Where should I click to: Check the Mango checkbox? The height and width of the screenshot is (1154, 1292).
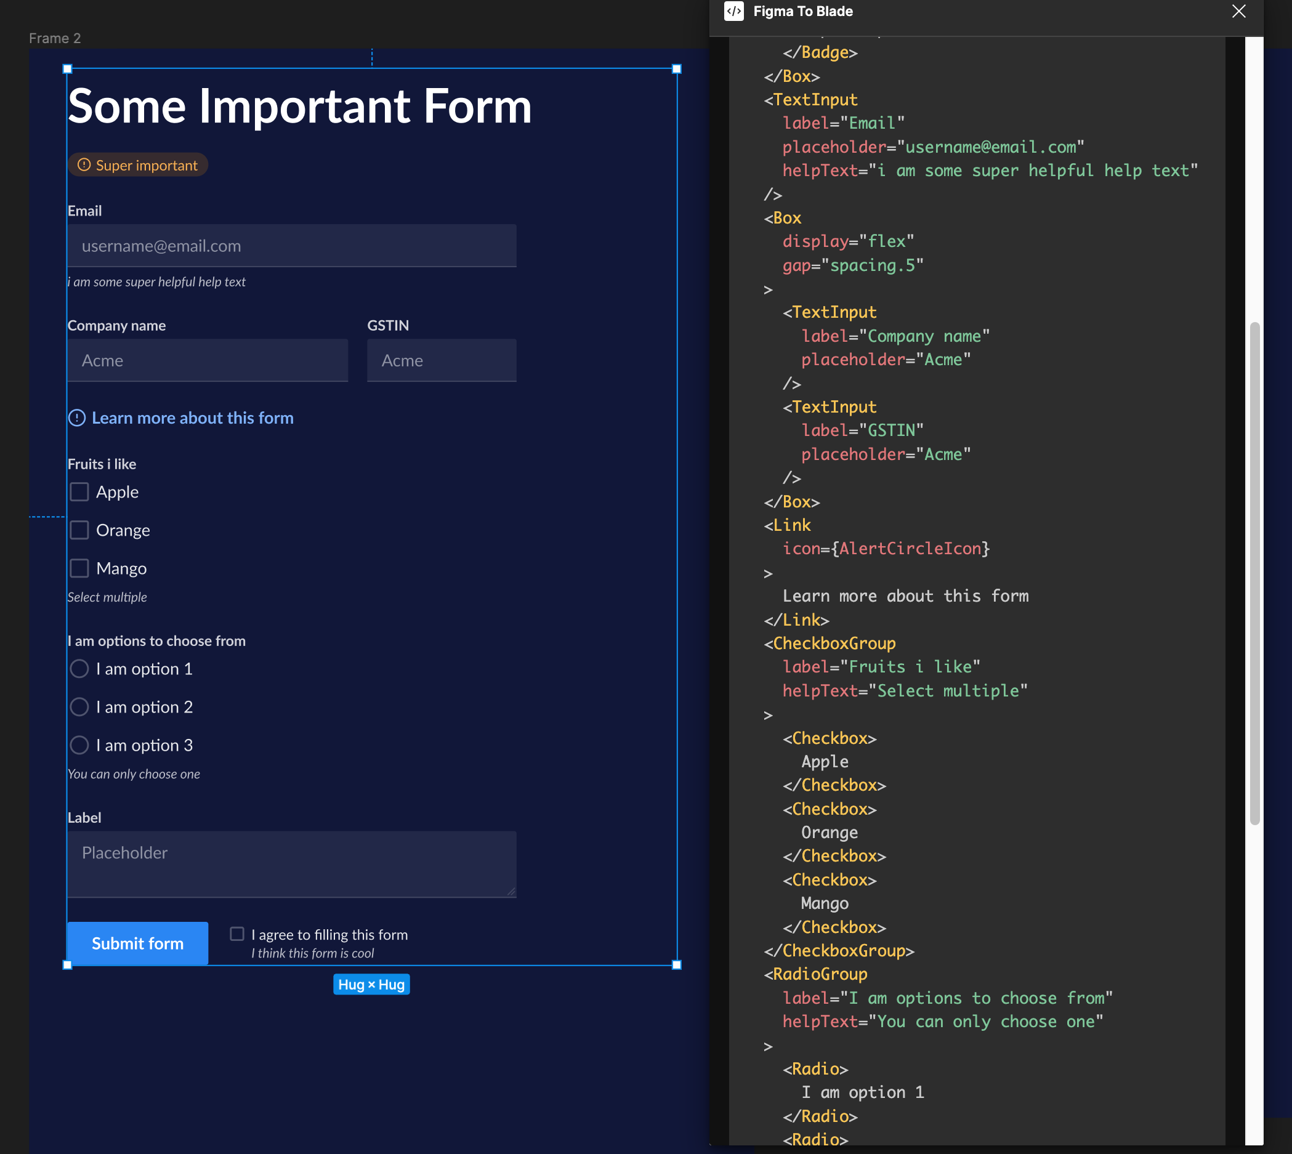point(79,568)
